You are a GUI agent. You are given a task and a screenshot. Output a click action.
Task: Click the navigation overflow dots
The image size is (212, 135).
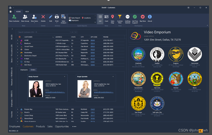pyautogui.click(x=74, y=126)
